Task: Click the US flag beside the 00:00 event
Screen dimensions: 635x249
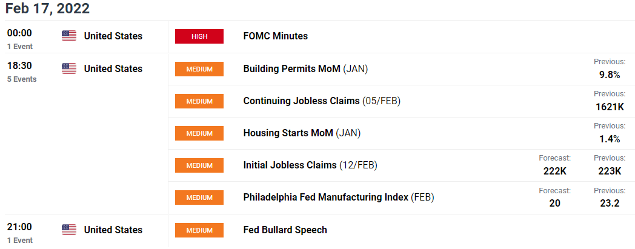Action: 69,36
